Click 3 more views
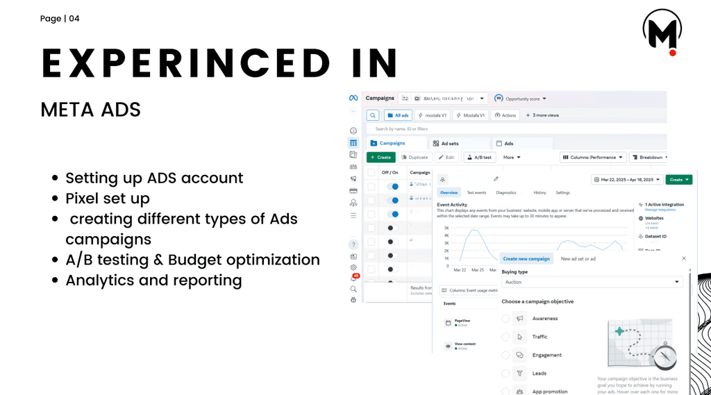This screenshot has height=395, width=711. click(542, 115)
